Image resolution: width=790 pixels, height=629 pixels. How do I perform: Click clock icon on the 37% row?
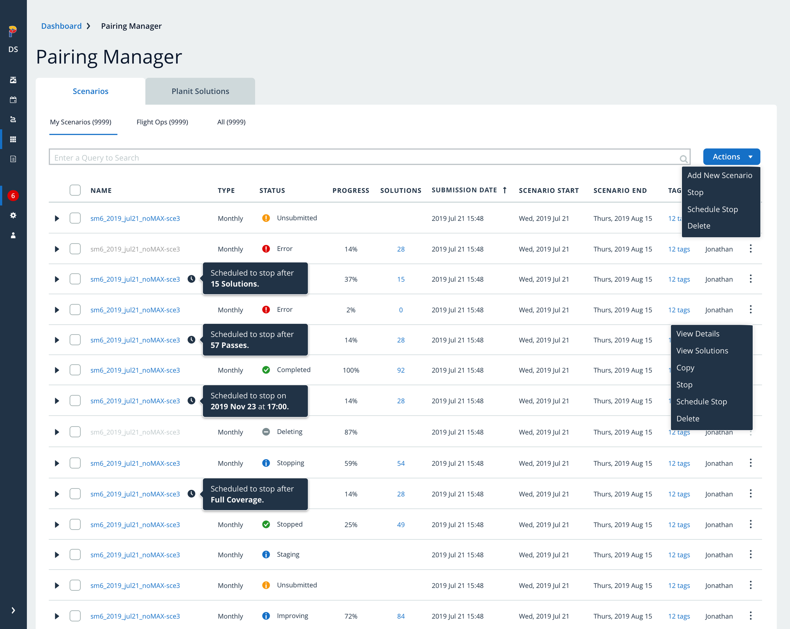click(x=191, y=279)
